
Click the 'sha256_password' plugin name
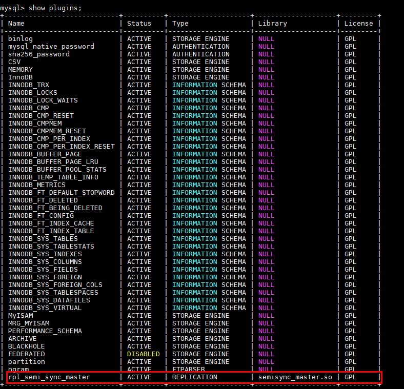pyautogui.click(x=38, y=54)
